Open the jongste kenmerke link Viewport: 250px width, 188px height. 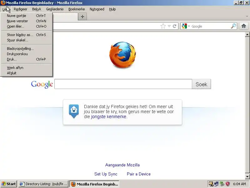tap(108, 117)
